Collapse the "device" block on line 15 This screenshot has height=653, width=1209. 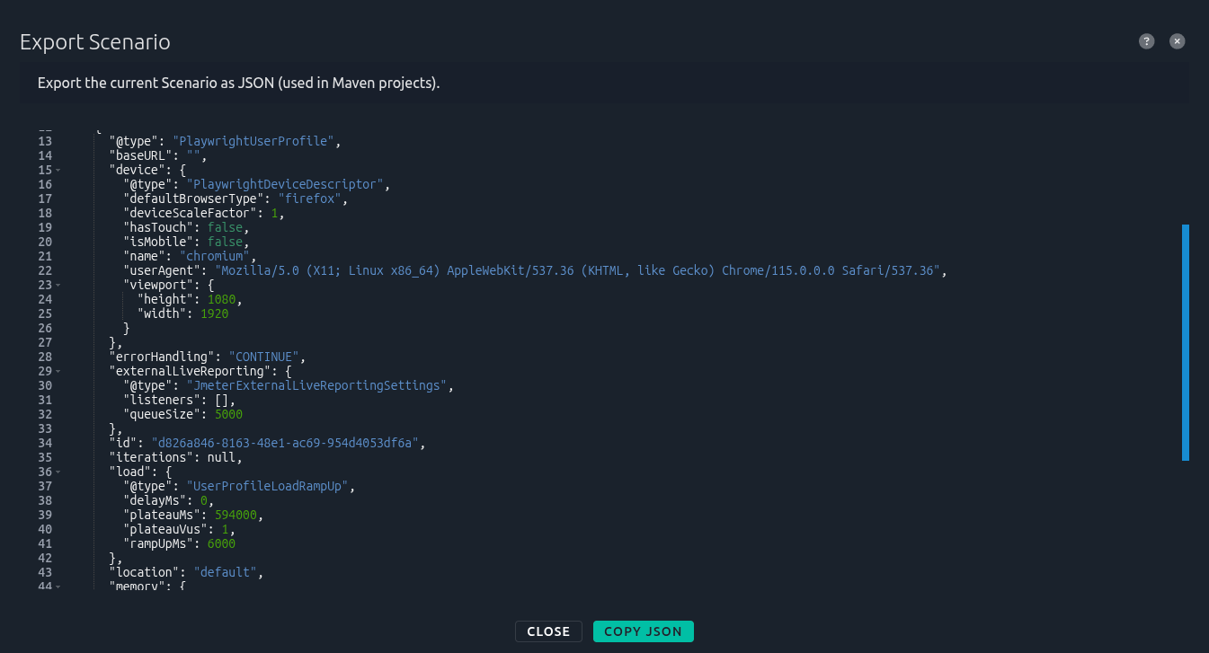click(58, 170)
